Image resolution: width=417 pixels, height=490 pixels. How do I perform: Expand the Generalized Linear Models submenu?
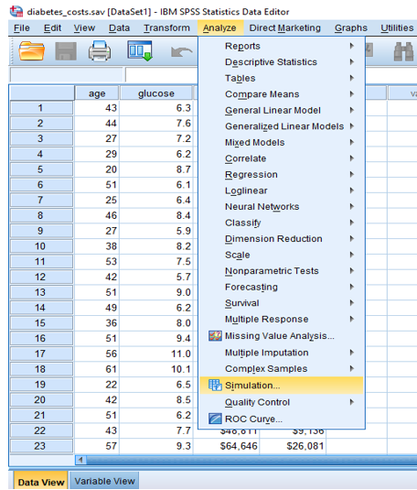[x=282, y=126]
